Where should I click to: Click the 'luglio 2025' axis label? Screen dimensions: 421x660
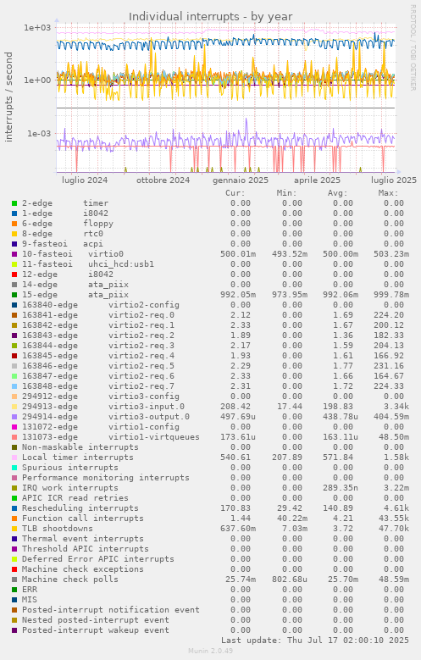point(394,180)
